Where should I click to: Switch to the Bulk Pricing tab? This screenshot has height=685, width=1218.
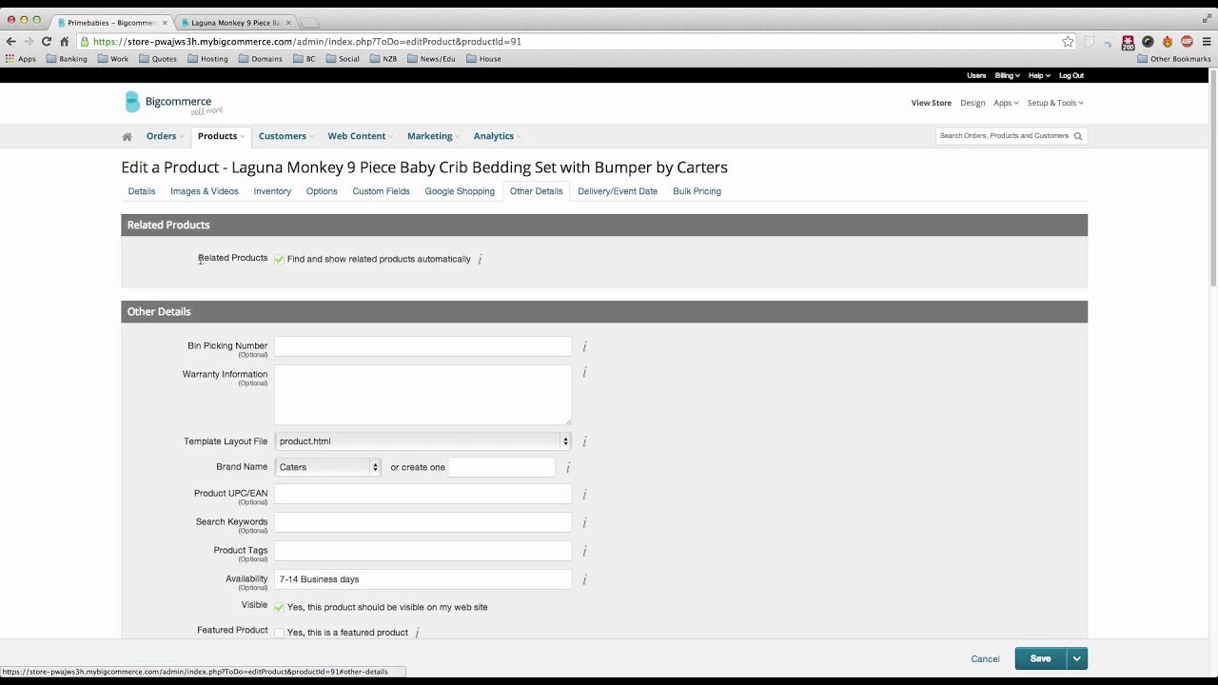pyautogui.click(x=697, y=191)
